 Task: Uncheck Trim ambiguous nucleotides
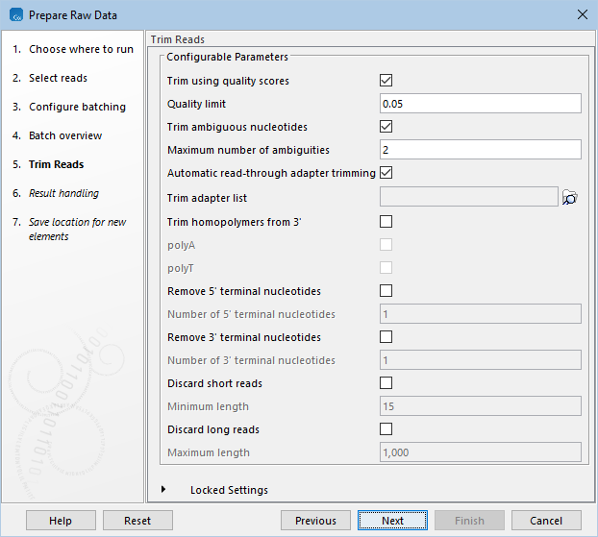coord(386,127)
